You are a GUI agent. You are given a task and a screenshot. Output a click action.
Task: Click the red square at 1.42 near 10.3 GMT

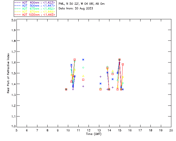pyautogui.click(x=71, y=82)
